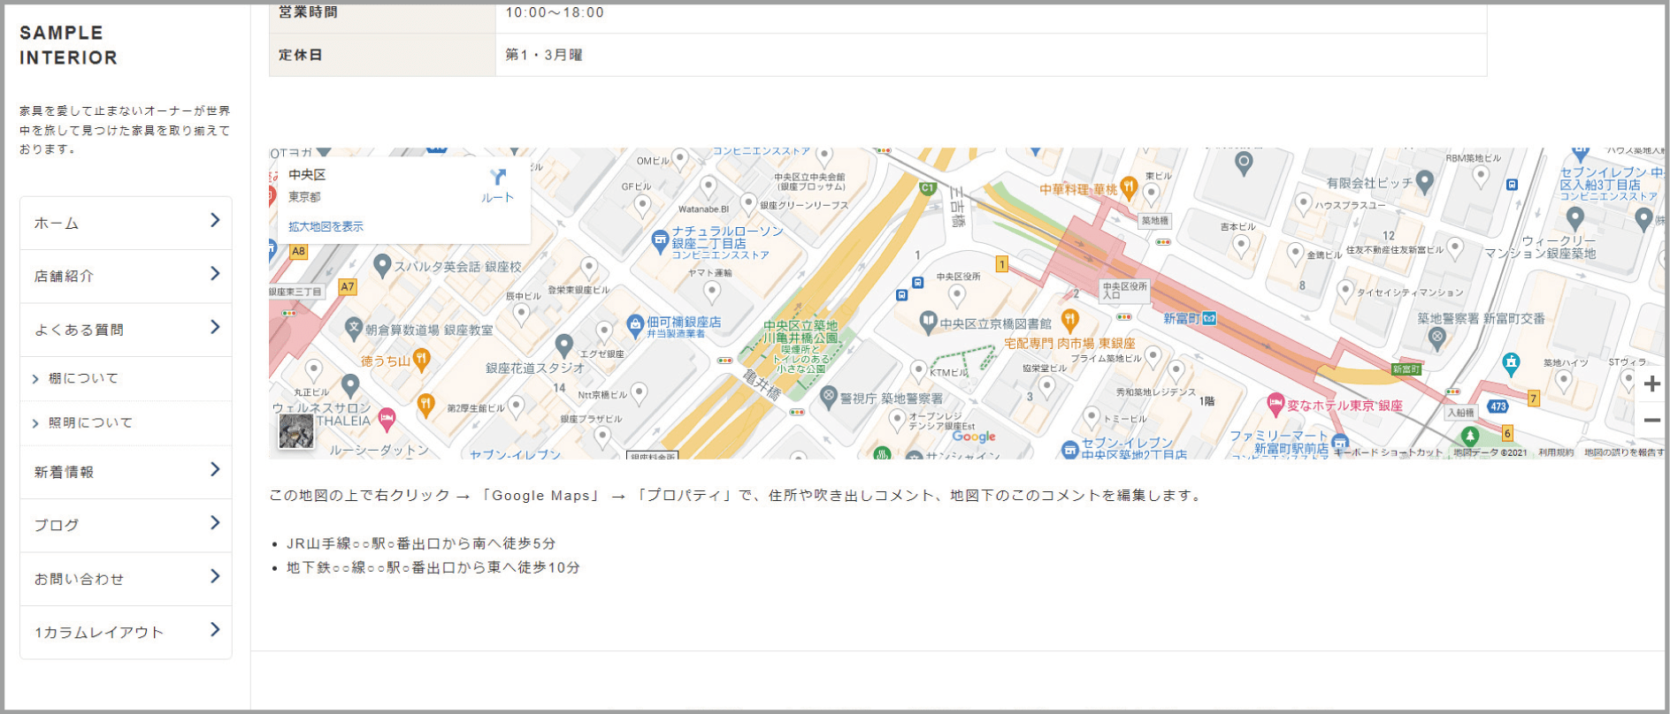
Task: Select the 佃可禰銀座店 shopping pin
Action: [635, 325]
